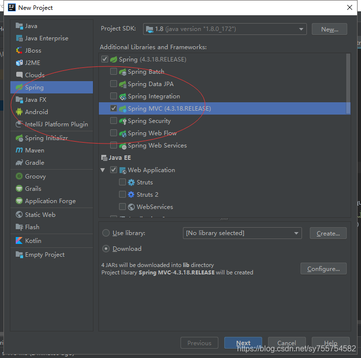
Task: Click the Help button
Action: point(331,343)
